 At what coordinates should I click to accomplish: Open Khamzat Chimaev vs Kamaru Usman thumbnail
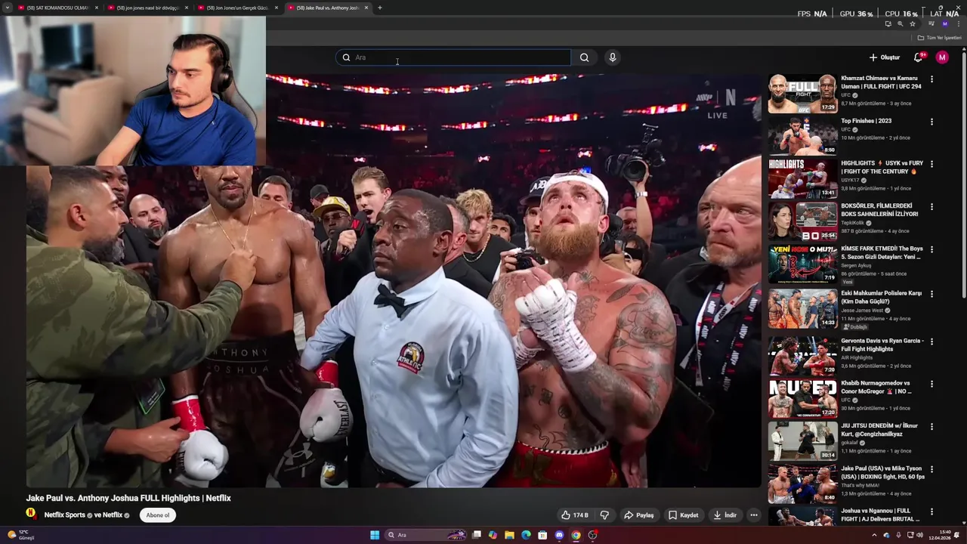[802, 94]
